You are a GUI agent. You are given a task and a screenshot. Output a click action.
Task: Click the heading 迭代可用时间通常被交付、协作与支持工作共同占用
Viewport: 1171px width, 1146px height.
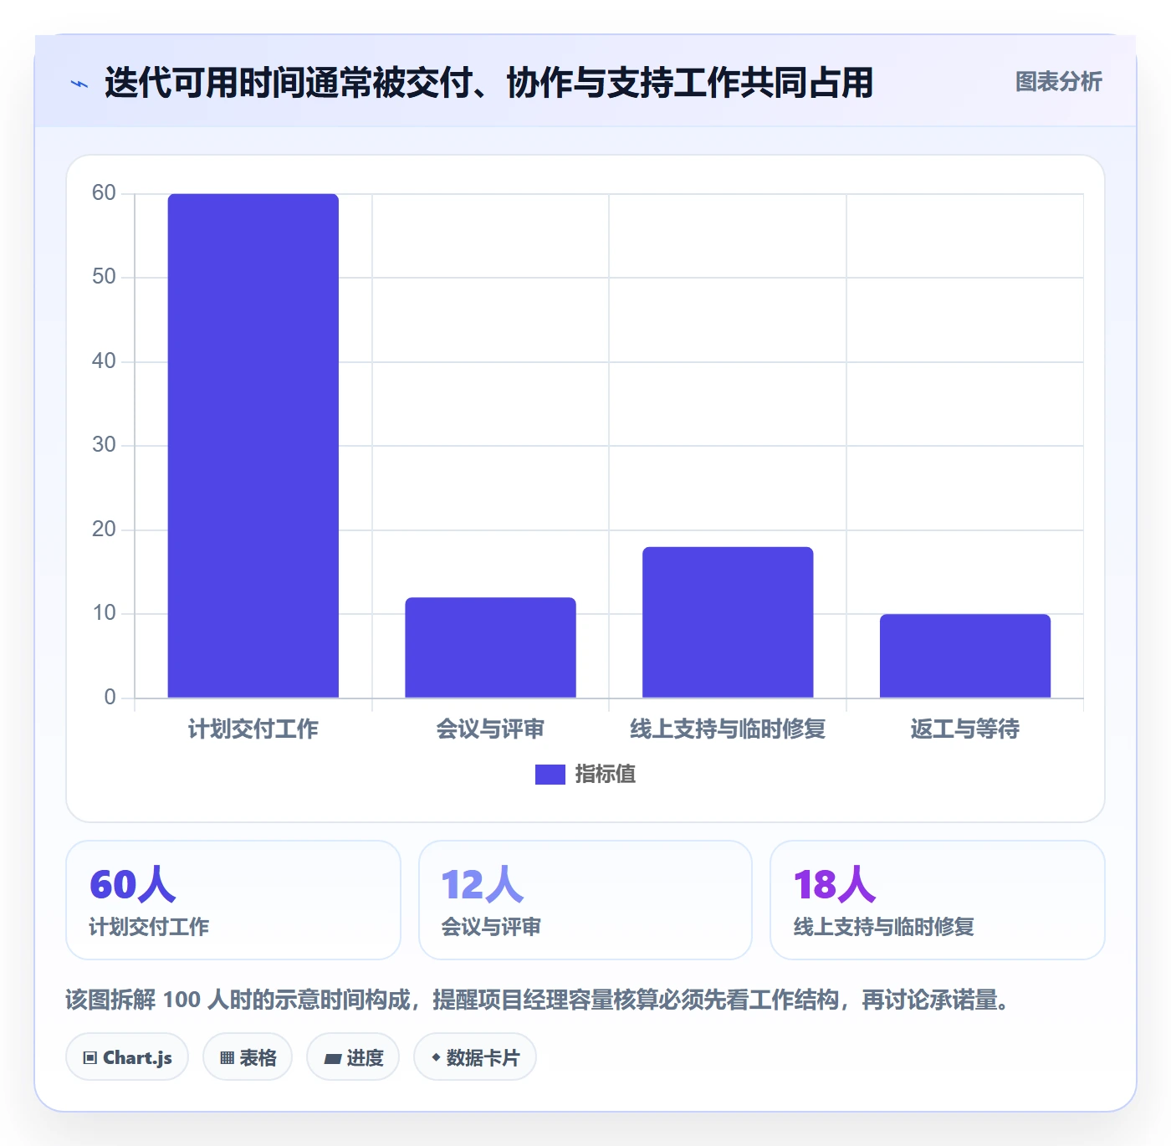pos(489,83)
